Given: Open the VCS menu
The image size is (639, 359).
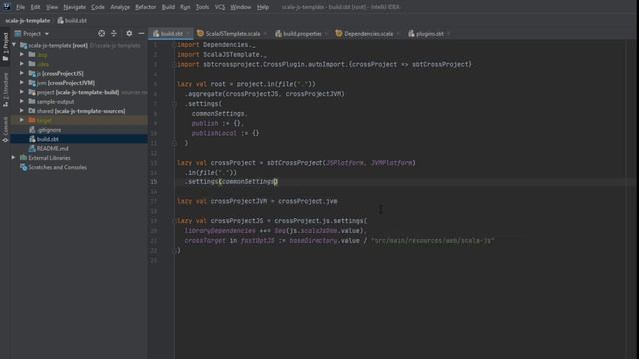Looking at the screenshot, I should pyautogui.click(x=220, y=7).
